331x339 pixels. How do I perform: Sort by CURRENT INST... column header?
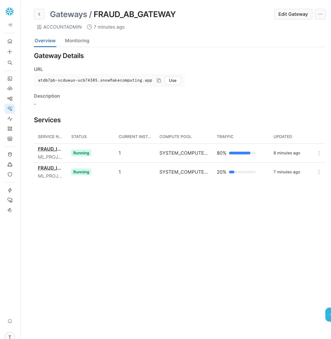point(135,137)
